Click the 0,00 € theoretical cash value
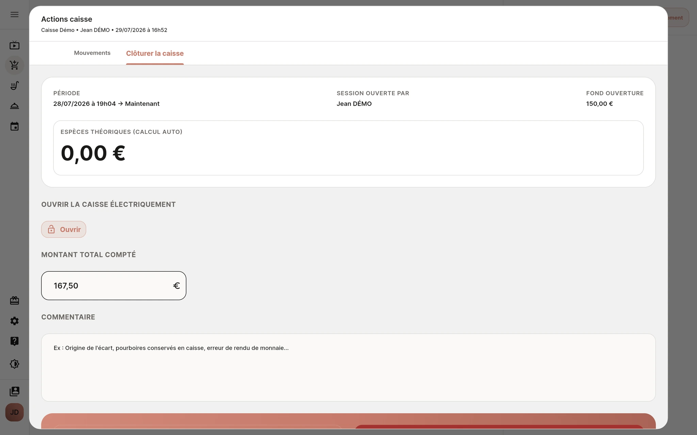The width and height of the screenshot is (697, 435). [93, 153]
